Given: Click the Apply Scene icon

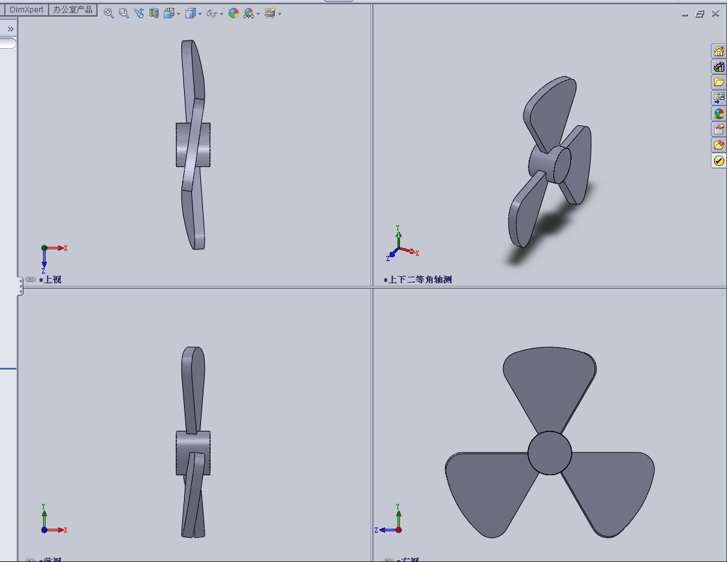Looking at the screenshot, I should click(249, 14).
